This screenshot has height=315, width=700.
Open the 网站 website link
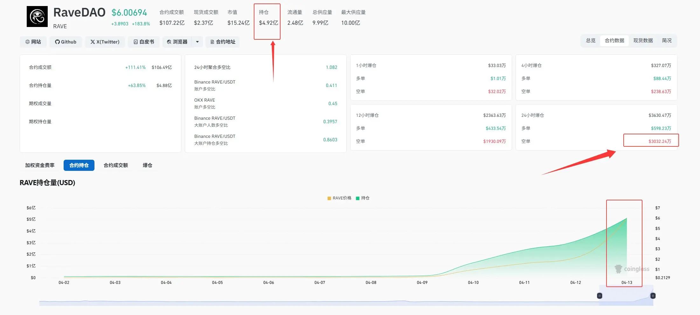click(x=33, y=42)
